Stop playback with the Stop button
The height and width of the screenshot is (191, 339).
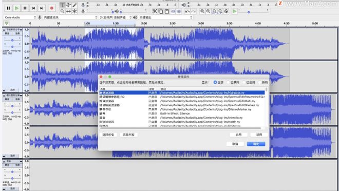[x=25, y=8]
